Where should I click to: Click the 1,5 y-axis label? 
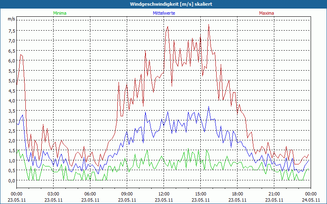(12, 151)
